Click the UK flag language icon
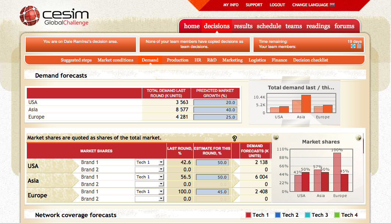Image resolution: width=391 pixels, height=223 pixels. pos(332,4)
